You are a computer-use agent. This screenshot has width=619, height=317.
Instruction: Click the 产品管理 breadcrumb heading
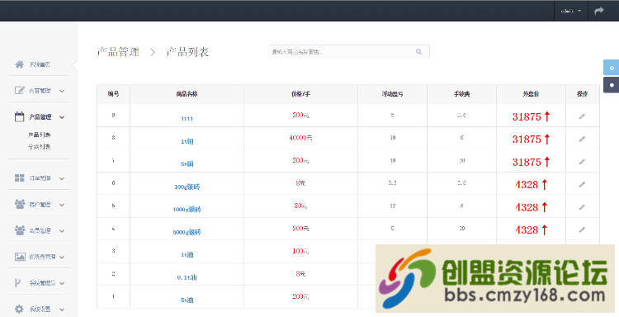pos(118,52)
